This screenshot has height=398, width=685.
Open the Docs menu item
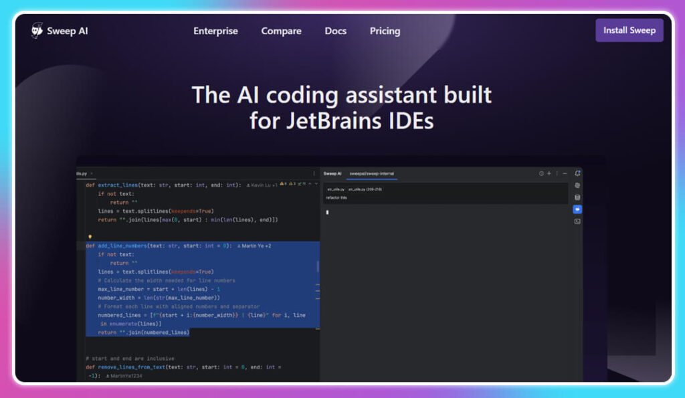click(335, 31)
